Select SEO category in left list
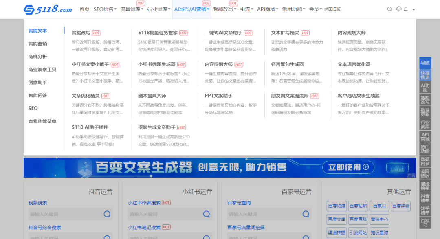The height and width of the screenshot is (239, 440). point(33,108)
